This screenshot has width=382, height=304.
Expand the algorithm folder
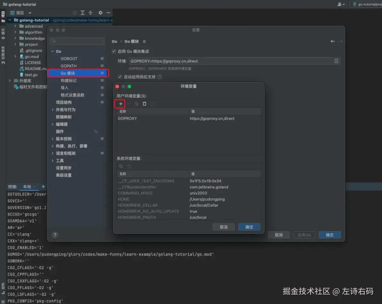pyautogui.click(x=15, y=32)
